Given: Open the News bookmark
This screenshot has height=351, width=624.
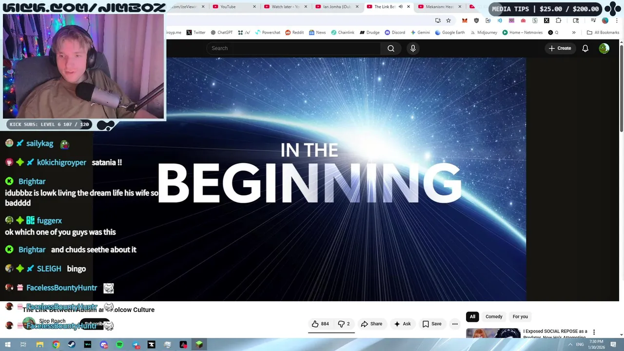Looking at the screenshot, I should click(317, 33).
